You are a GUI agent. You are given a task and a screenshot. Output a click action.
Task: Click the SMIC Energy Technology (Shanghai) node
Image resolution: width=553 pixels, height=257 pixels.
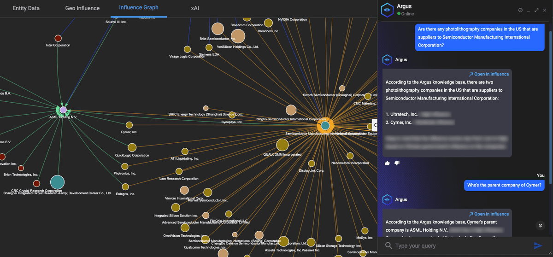206,108
